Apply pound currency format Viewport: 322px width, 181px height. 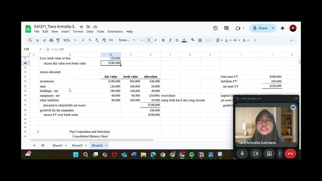point(83,40)
